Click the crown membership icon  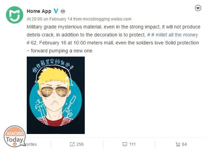(x=63, y=11)
